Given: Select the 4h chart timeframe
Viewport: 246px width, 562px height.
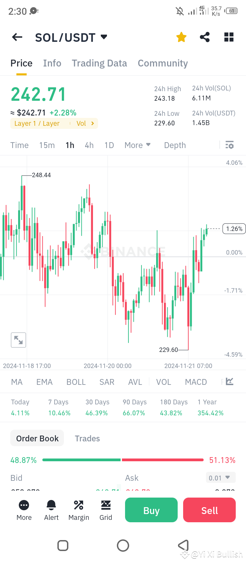Looking at the screenshot, I should coord(89,145).
